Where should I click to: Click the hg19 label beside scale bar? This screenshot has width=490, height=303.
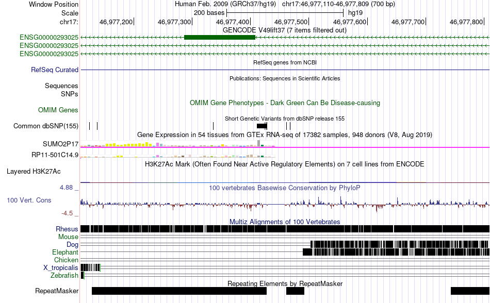coord(355,13)
